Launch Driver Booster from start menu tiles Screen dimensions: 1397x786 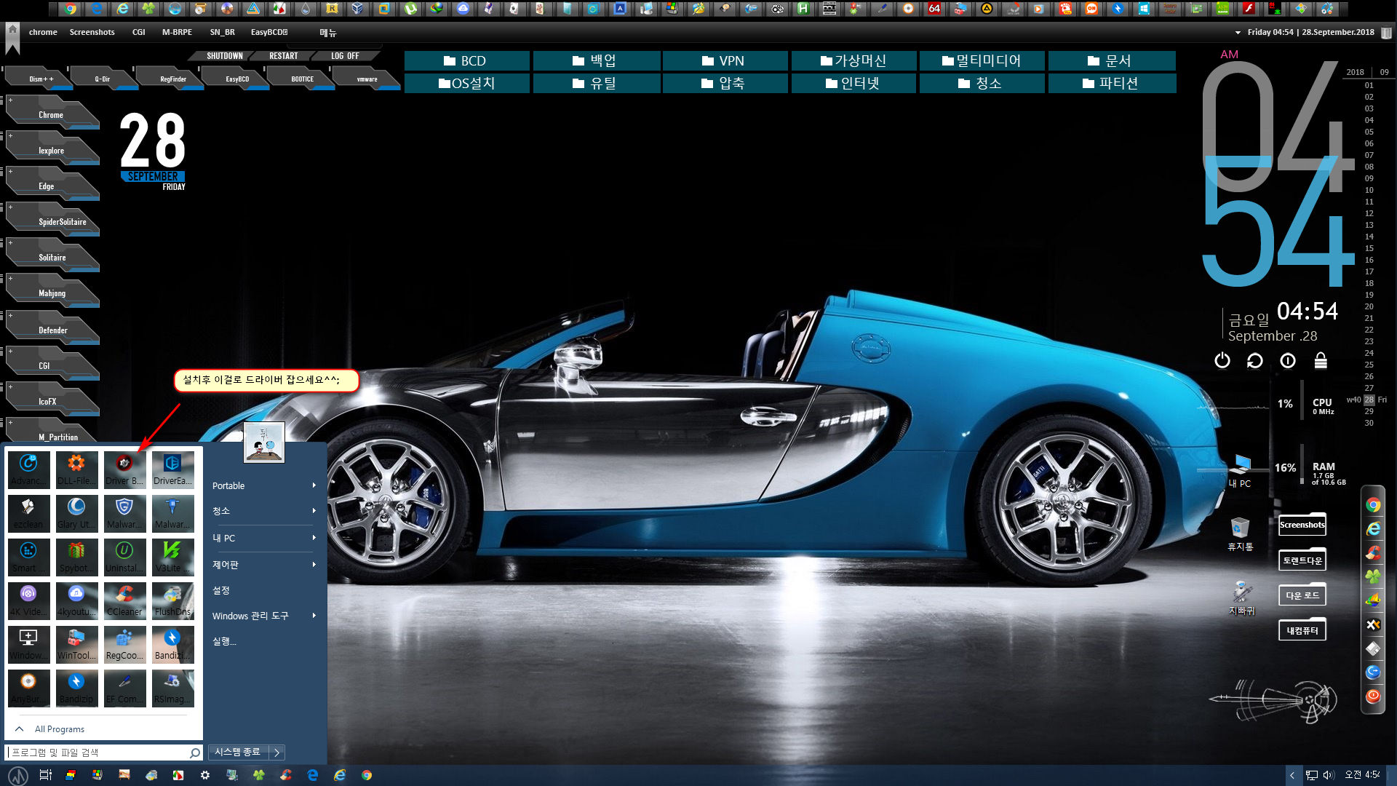pos(124,469)
